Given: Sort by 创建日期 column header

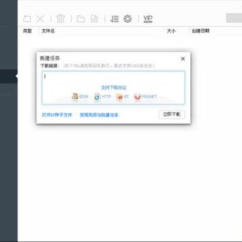Looking at the screenshot, I should tap(200, 31).
